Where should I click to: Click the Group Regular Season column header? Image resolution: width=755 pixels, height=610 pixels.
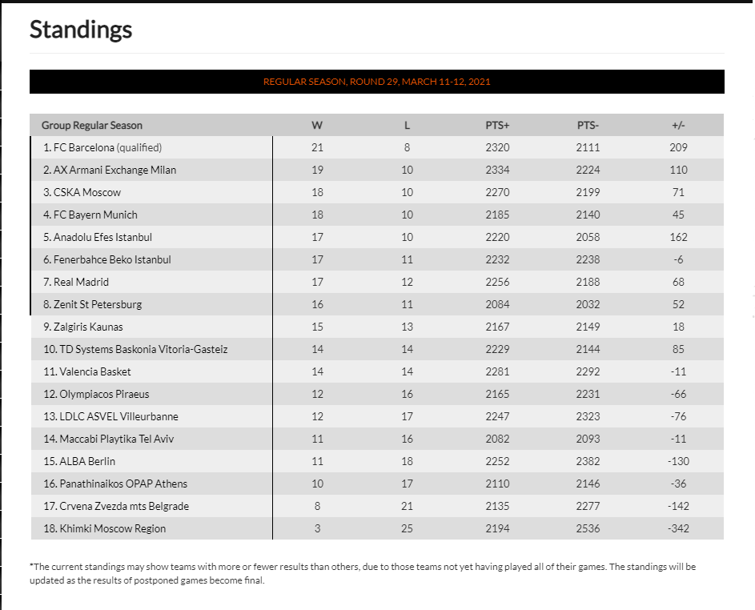(92, 125)
